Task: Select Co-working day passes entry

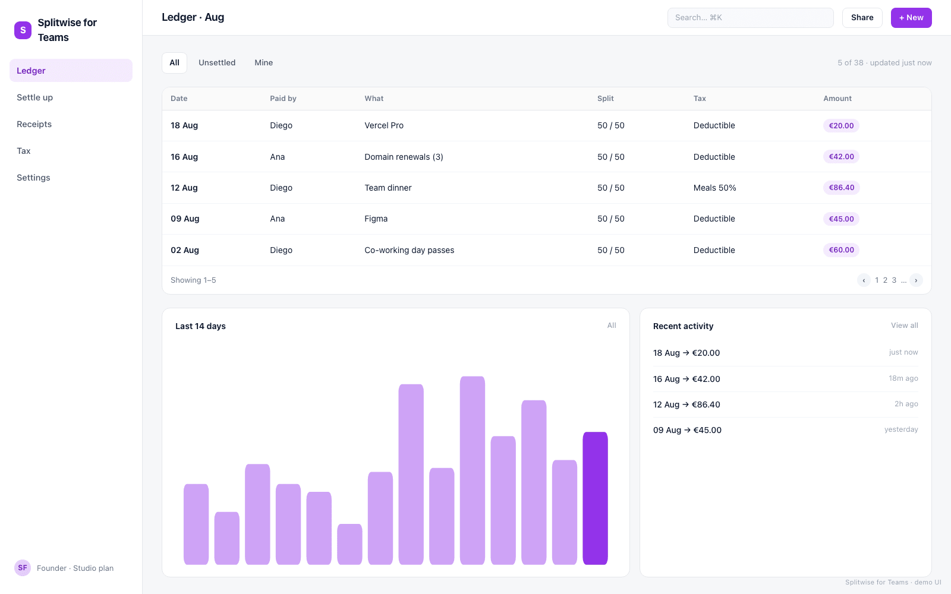Action: (546, 250)
